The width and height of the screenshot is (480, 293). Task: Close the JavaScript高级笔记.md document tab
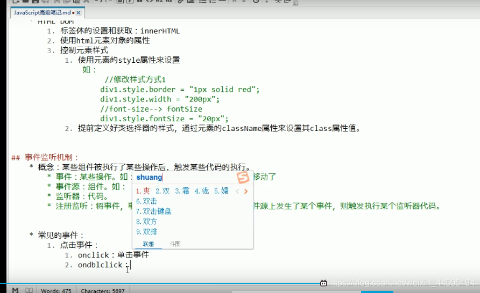pos(79,12)
